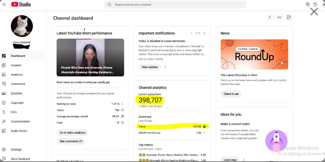
Task: Click View options button
Action: point(150,67)
